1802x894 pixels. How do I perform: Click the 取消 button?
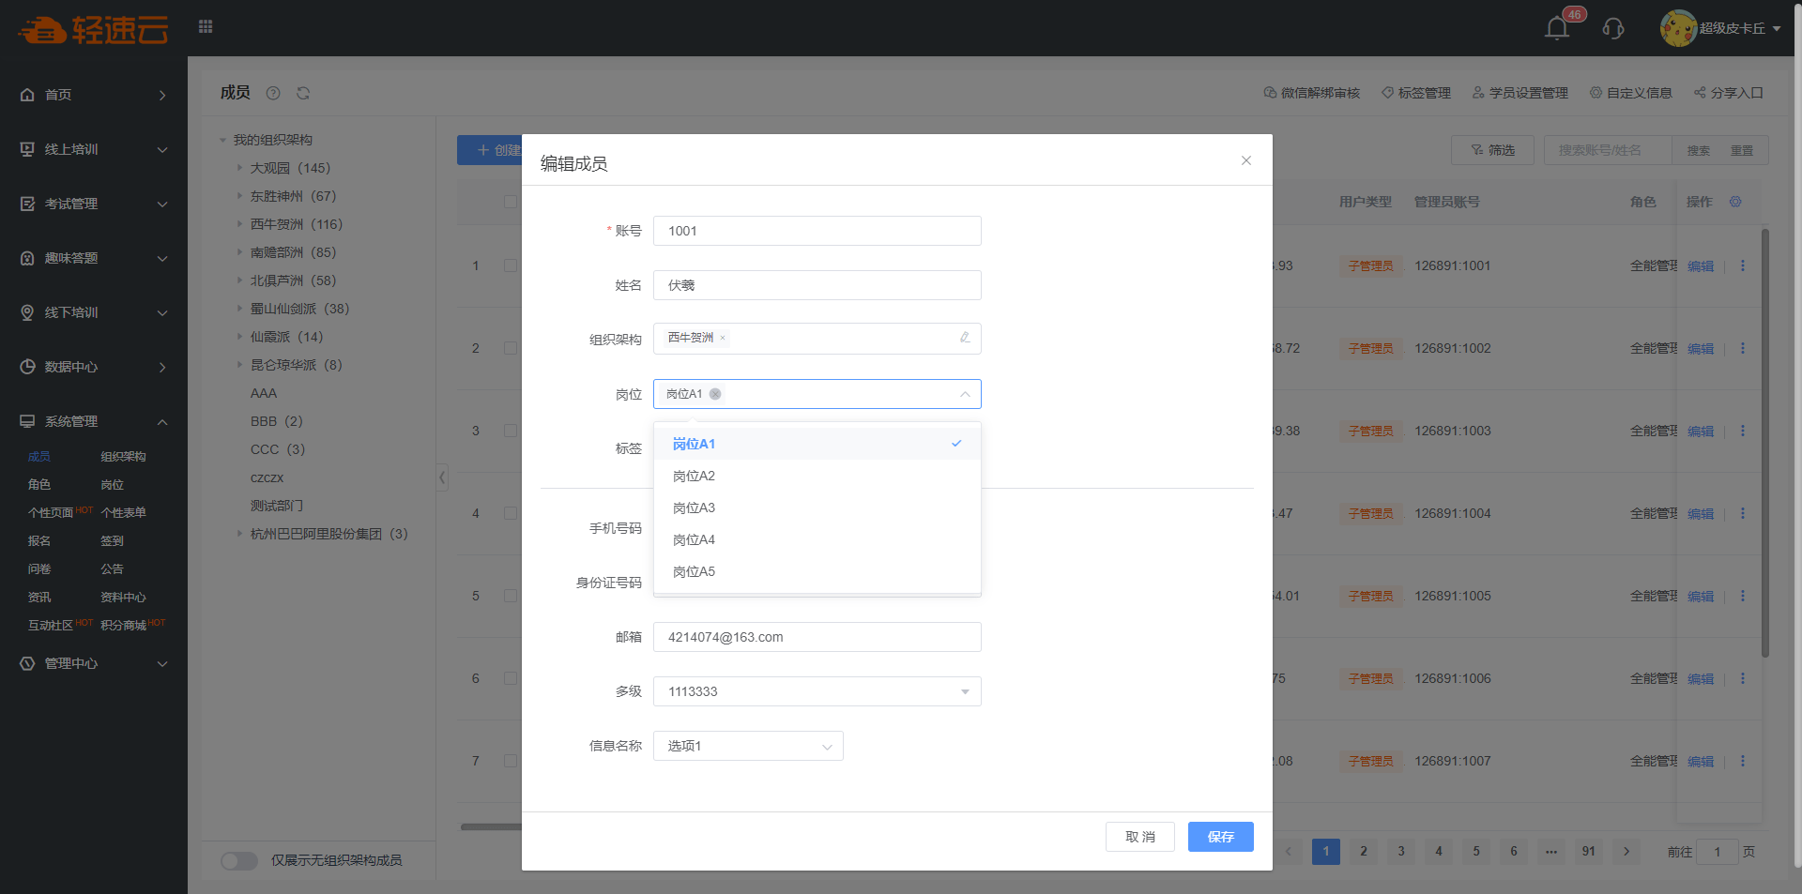pyautogui.click(x=1140, y=837)
